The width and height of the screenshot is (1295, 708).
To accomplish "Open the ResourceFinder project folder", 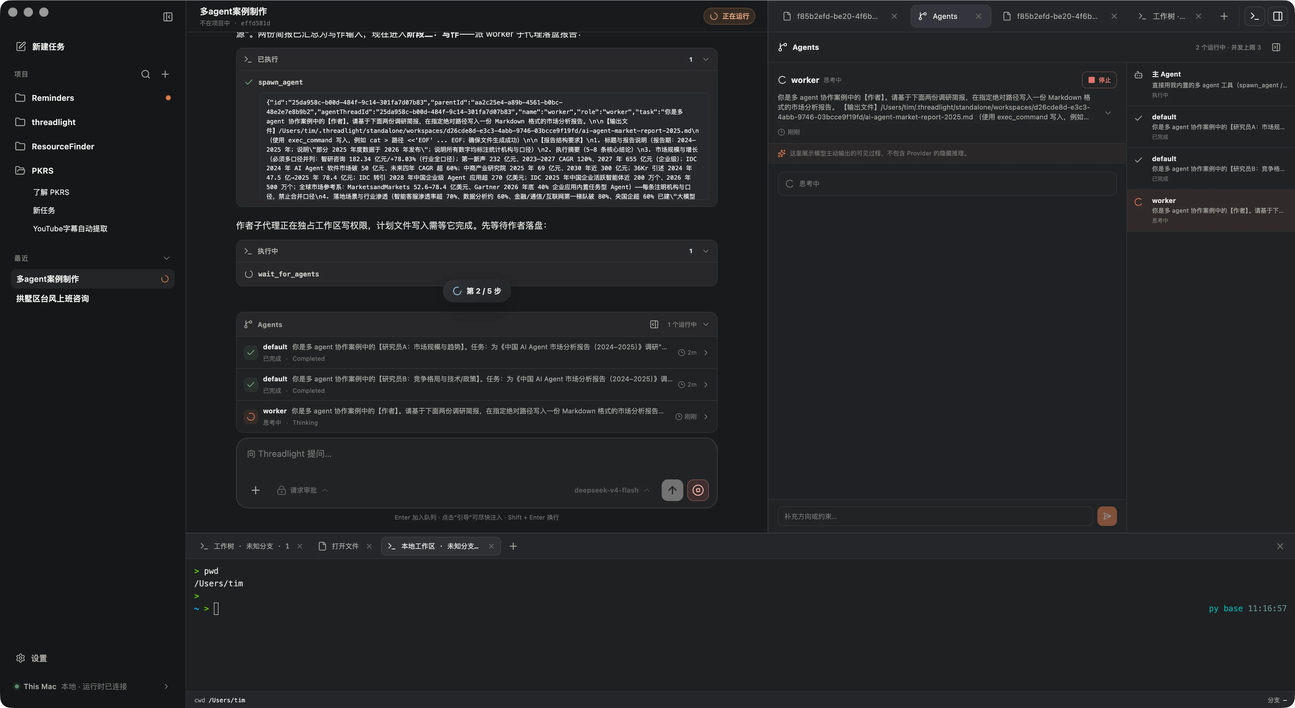I will coord(92,146).
